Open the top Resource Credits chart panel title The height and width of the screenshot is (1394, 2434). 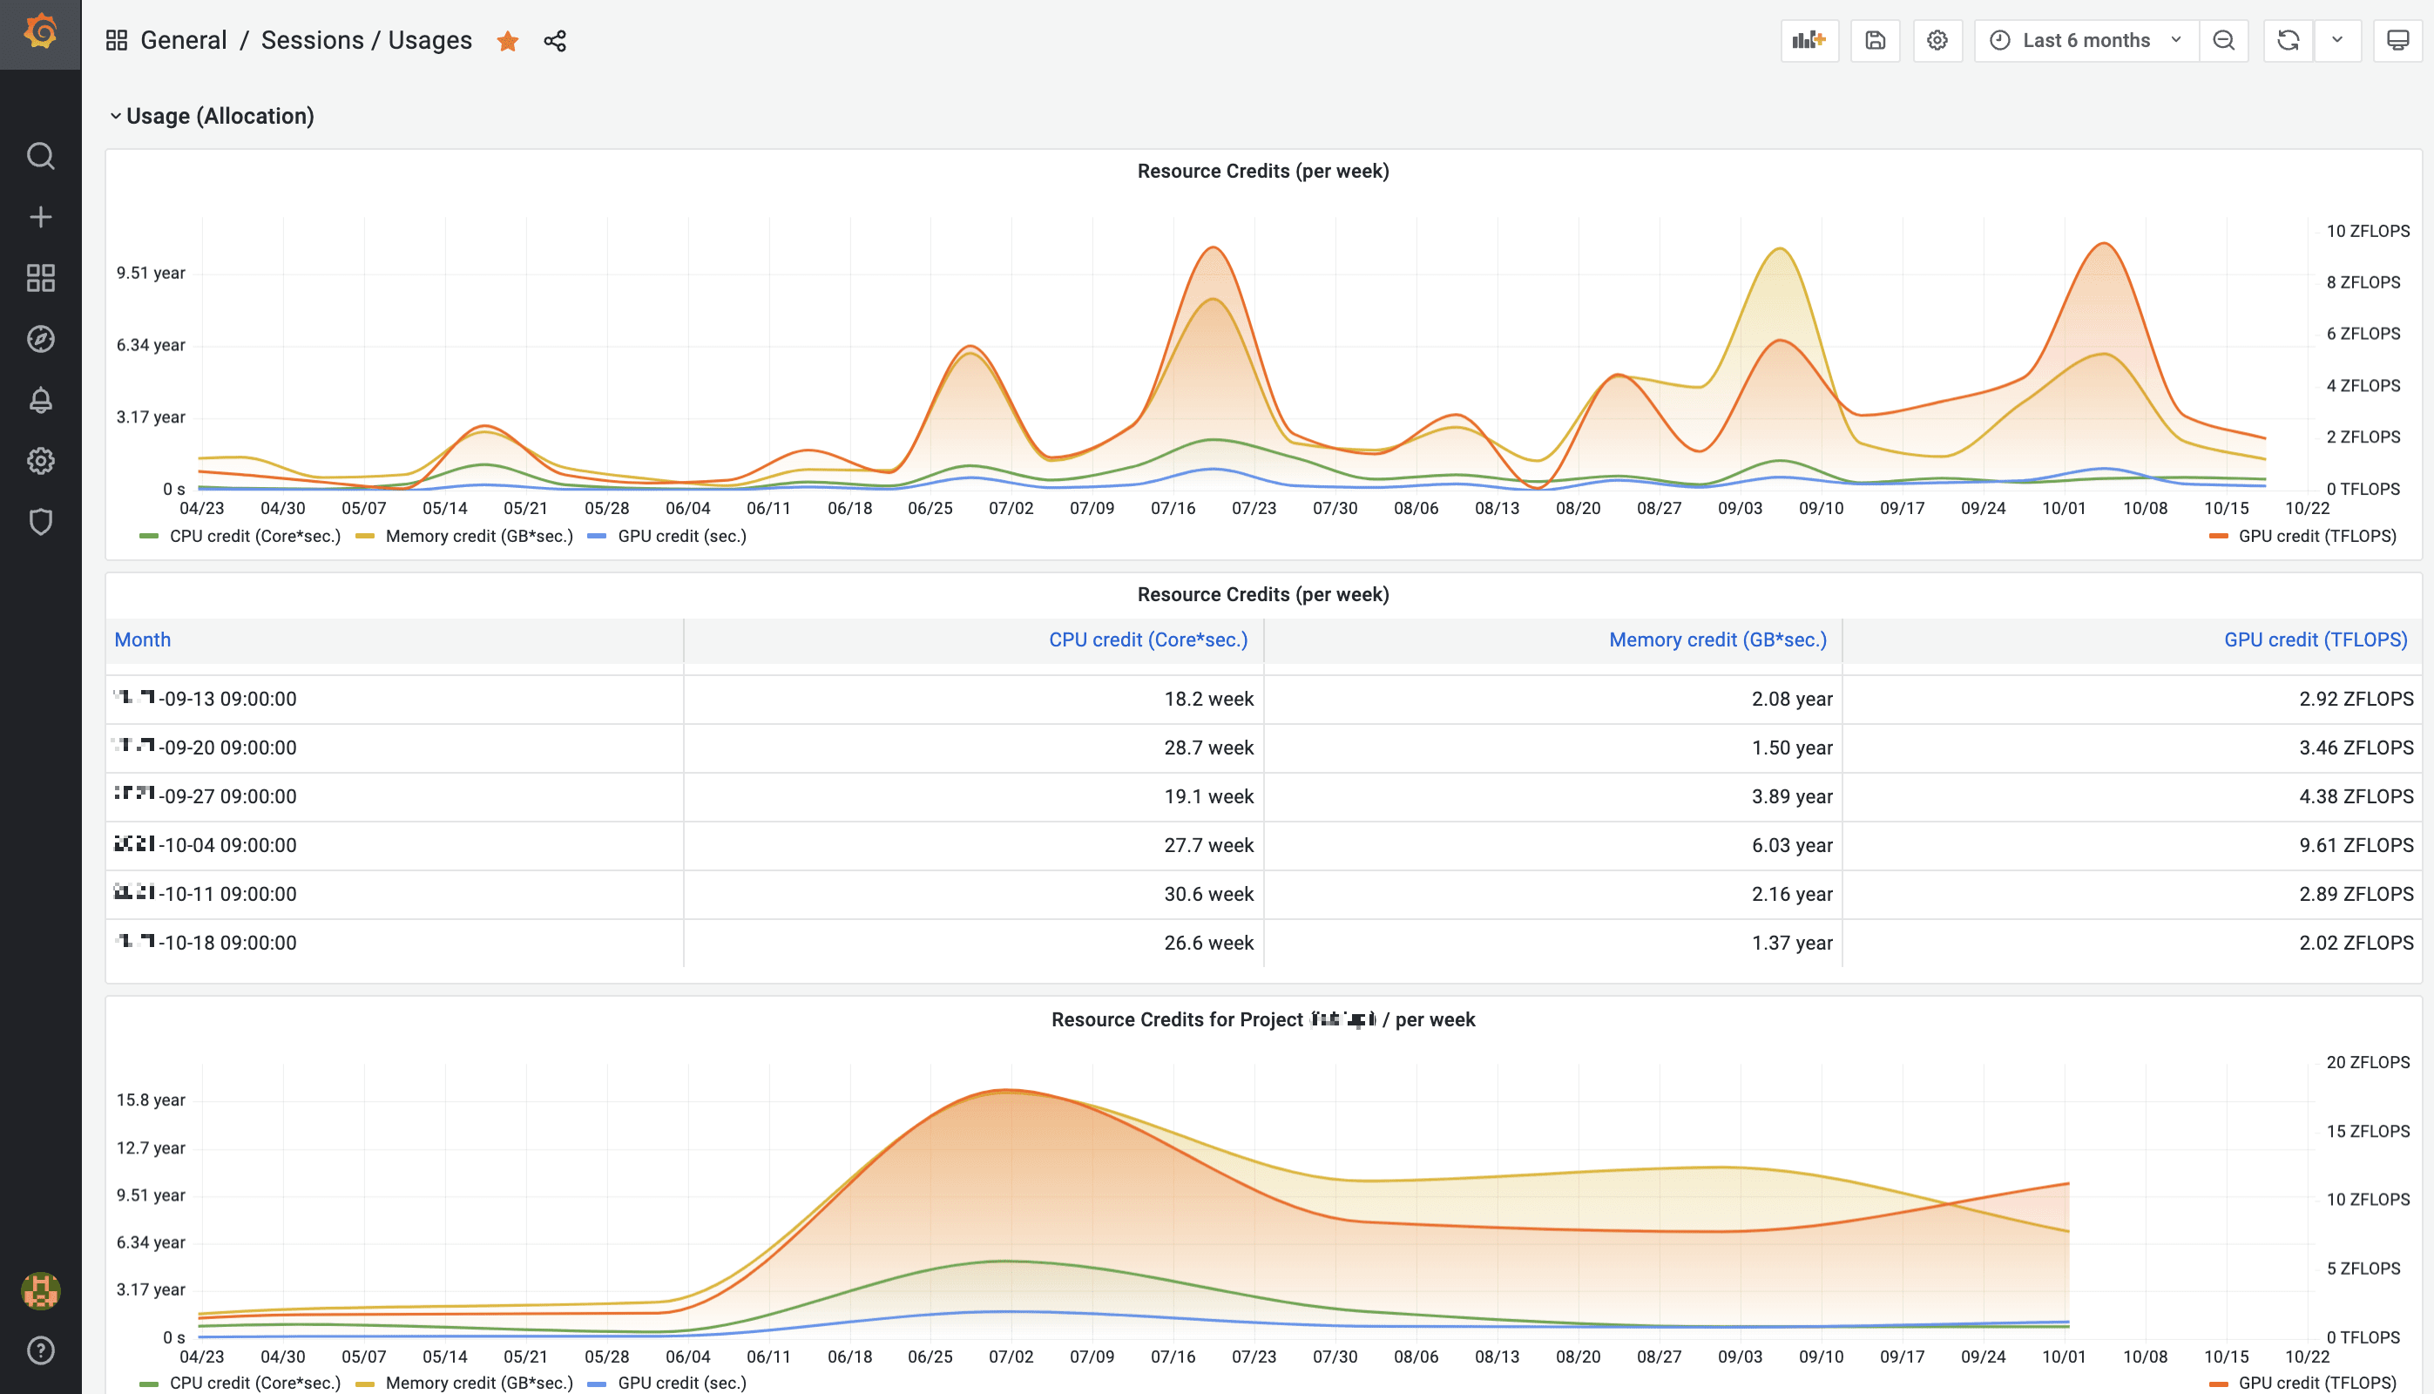[1262, 172]
